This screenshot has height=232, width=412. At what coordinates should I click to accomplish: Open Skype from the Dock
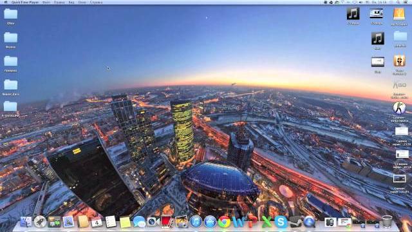281,222
